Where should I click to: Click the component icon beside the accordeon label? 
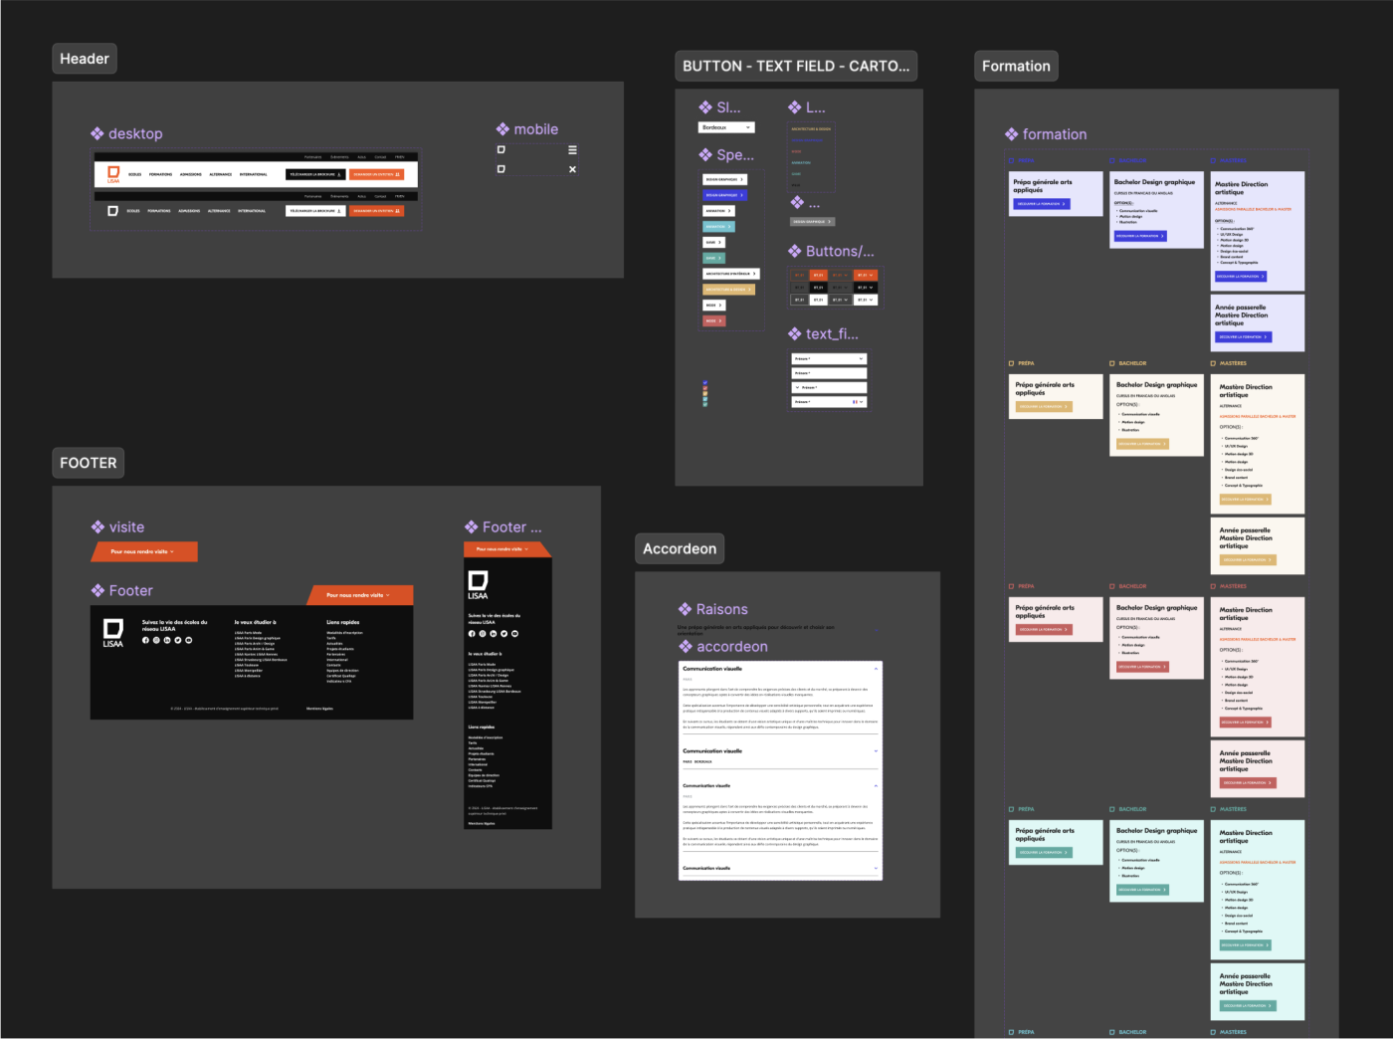(x=686, y=647)
